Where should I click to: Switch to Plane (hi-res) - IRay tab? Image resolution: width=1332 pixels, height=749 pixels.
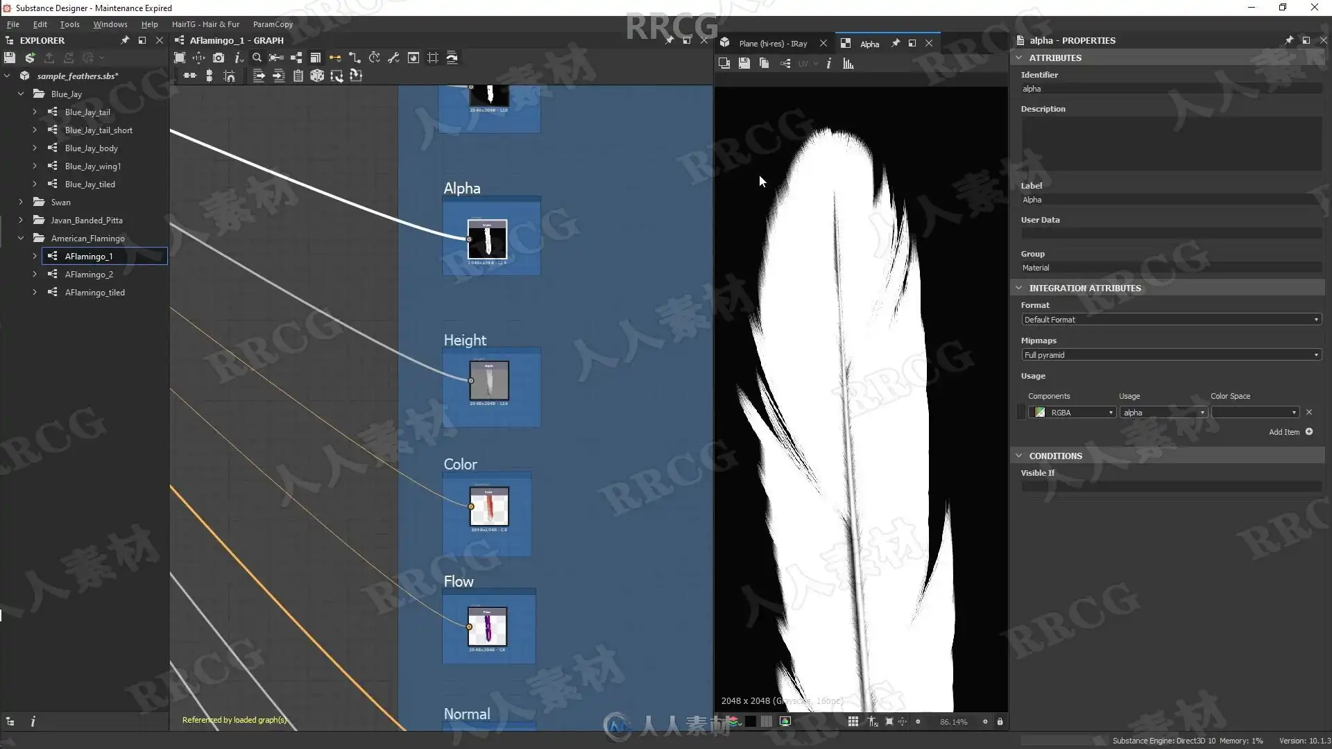tap(773, 44)
